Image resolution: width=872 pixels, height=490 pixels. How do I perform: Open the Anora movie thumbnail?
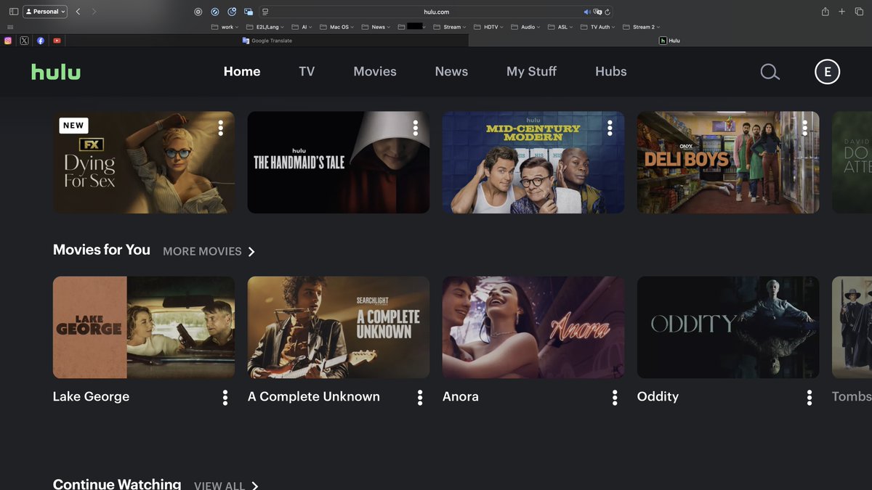[533, 327]
